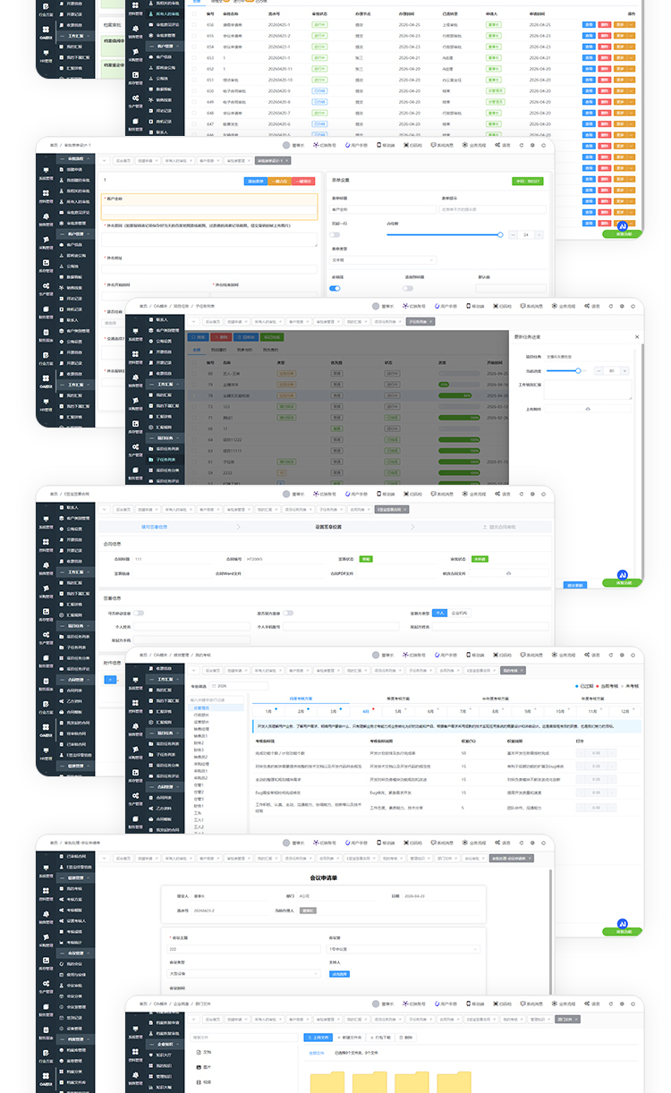Collapse 客户管理 group in form design sidebar
This screenshot has height=1093, width=671.
pyautogui.click(x=76, y=233)
